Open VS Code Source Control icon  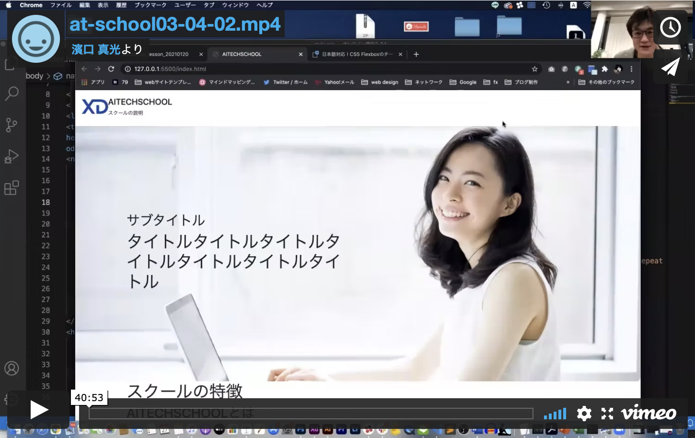click(12, 125)
